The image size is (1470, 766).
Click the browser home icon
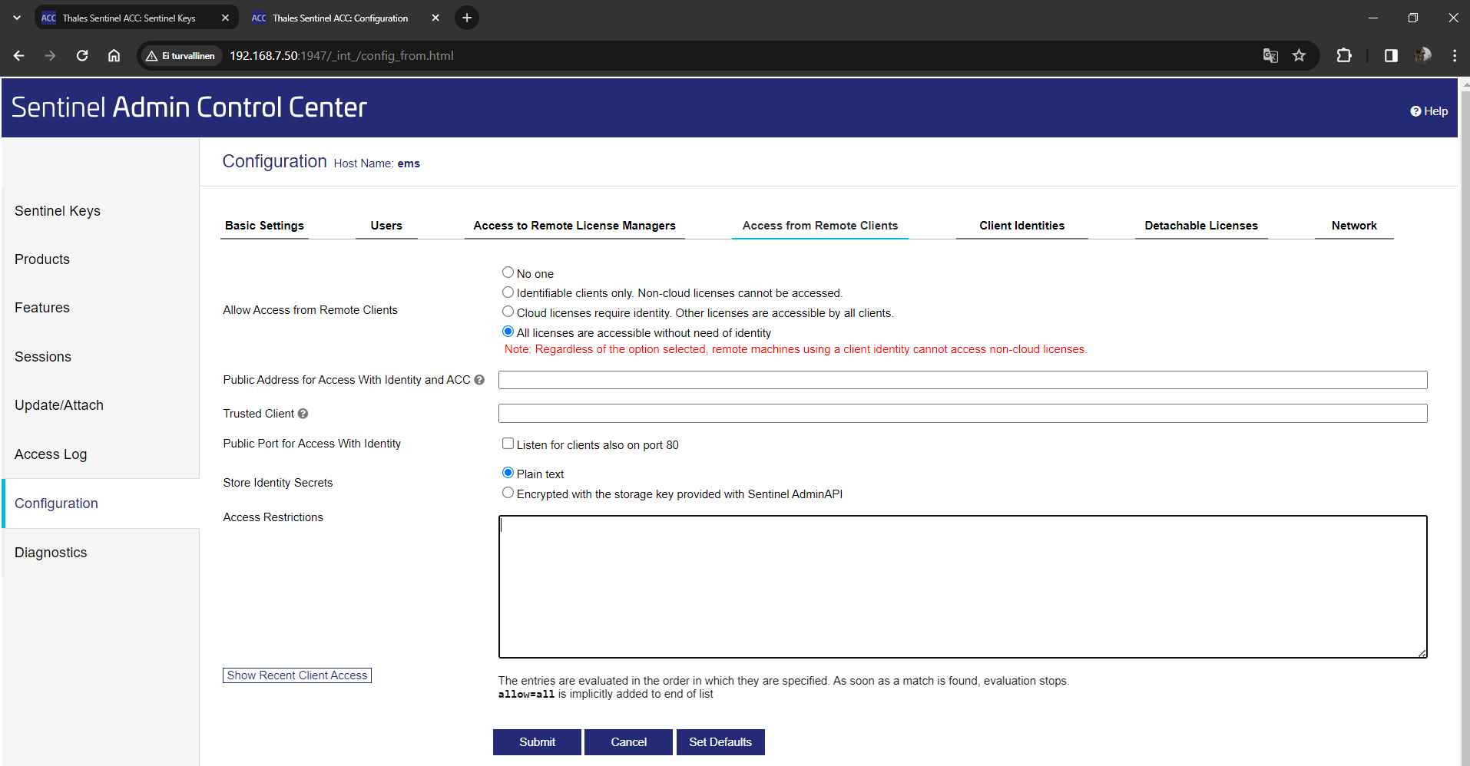click(114, 56)
